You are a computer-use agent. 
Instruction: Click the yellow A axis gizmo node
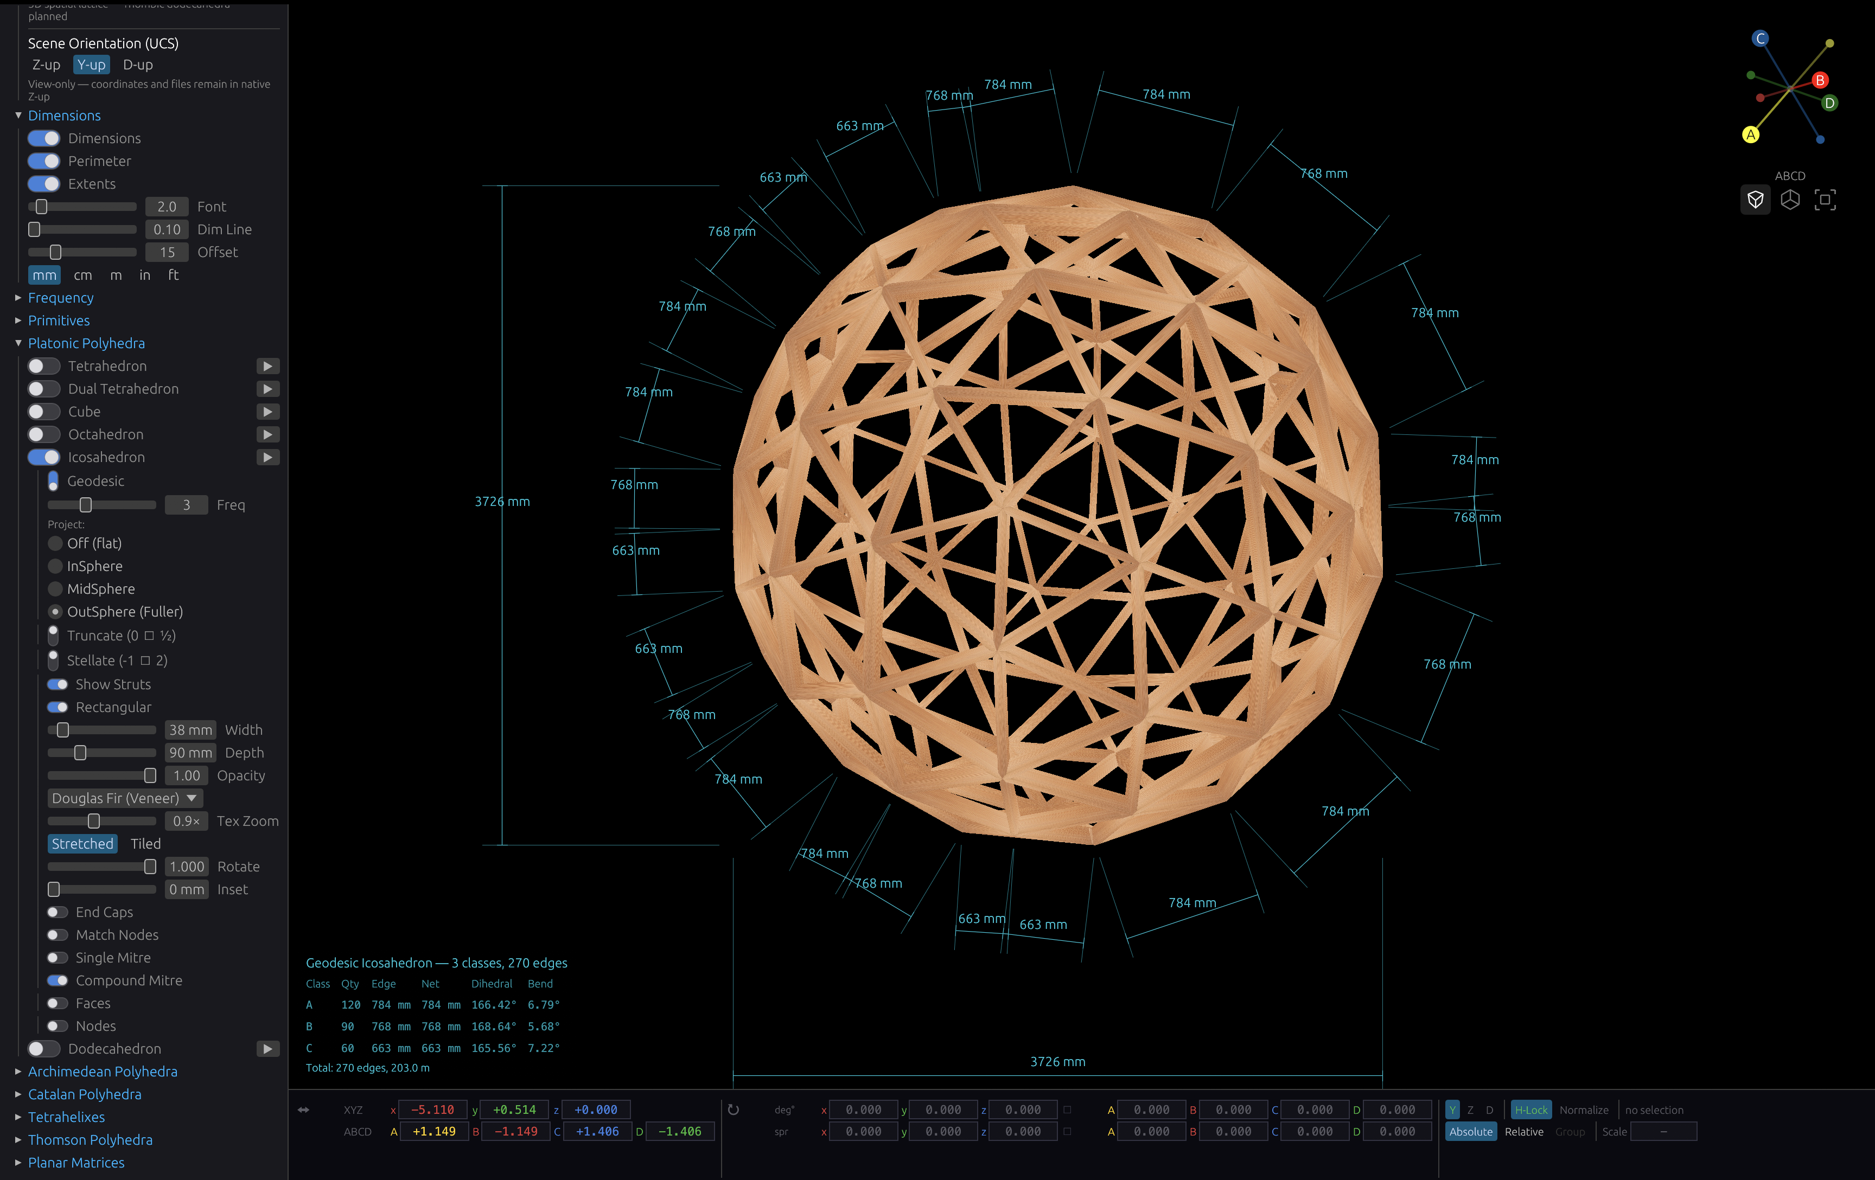[1750, 134]
